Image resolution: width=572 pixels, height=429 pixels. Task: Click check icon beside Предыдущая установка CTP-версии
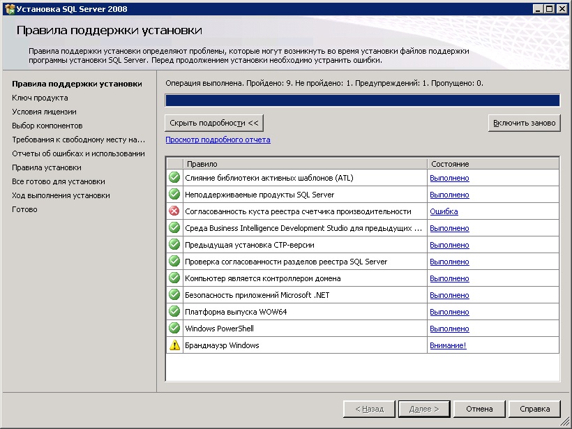tap(174, 245)
